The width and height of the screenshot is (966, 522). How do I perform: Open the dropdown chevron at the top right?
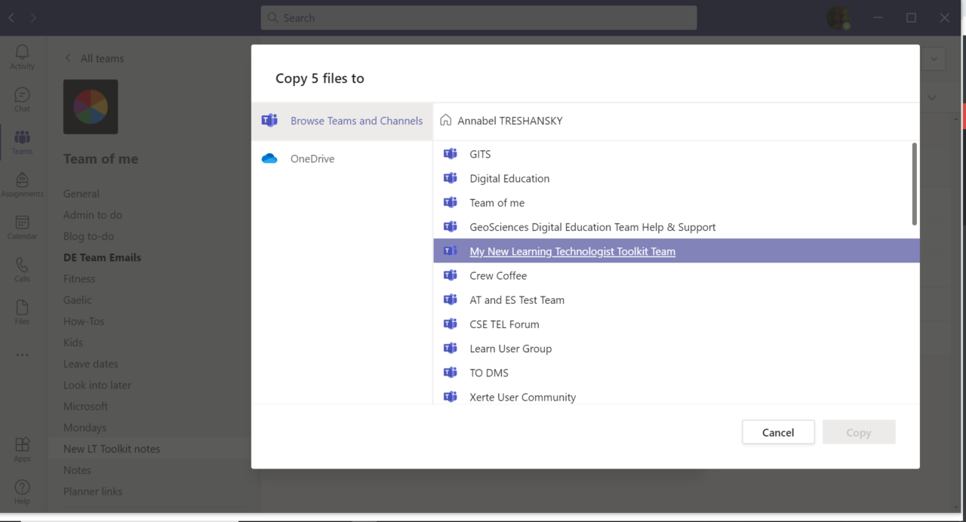(x=933, y=58)
